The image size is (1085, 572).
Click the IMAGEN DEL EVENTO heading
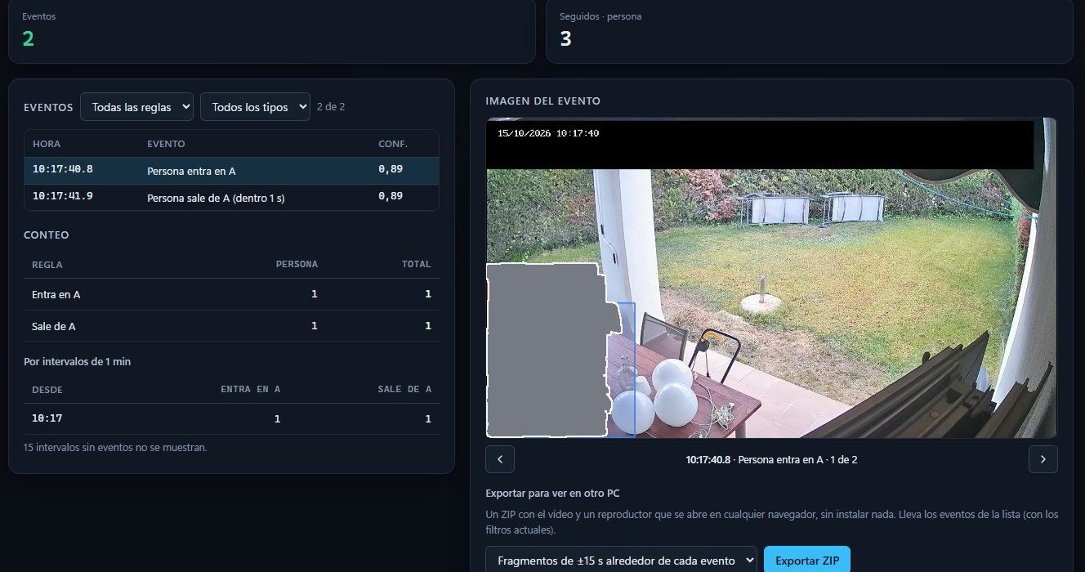tap(542, 101)
